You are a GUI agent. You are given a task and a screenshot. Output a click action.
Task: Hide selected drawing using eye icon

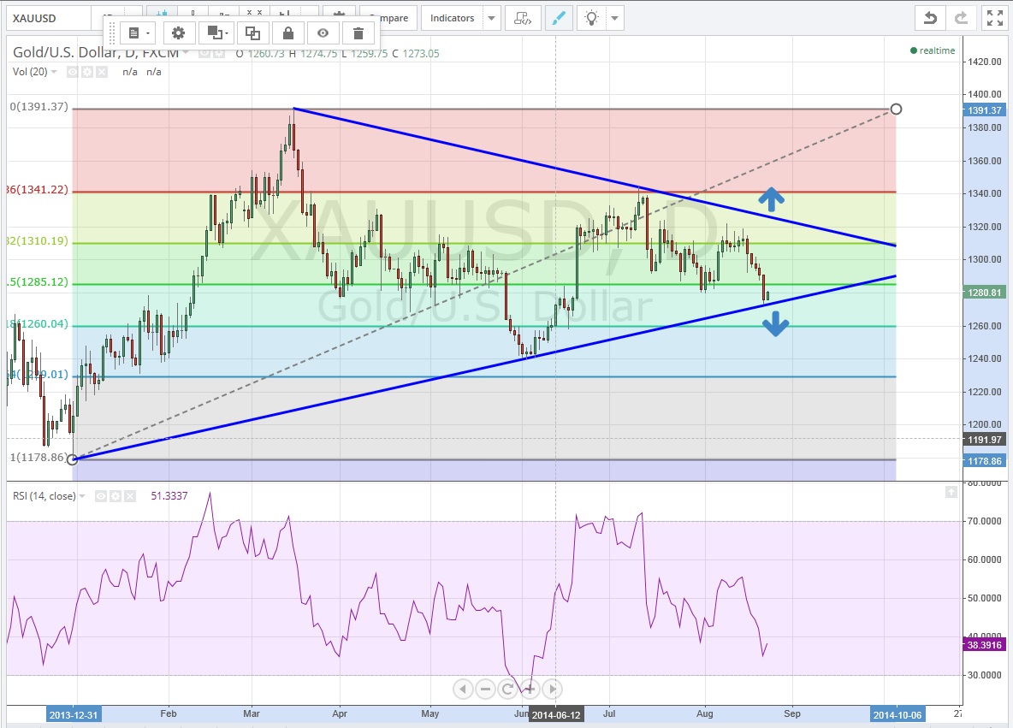(323, 33)
